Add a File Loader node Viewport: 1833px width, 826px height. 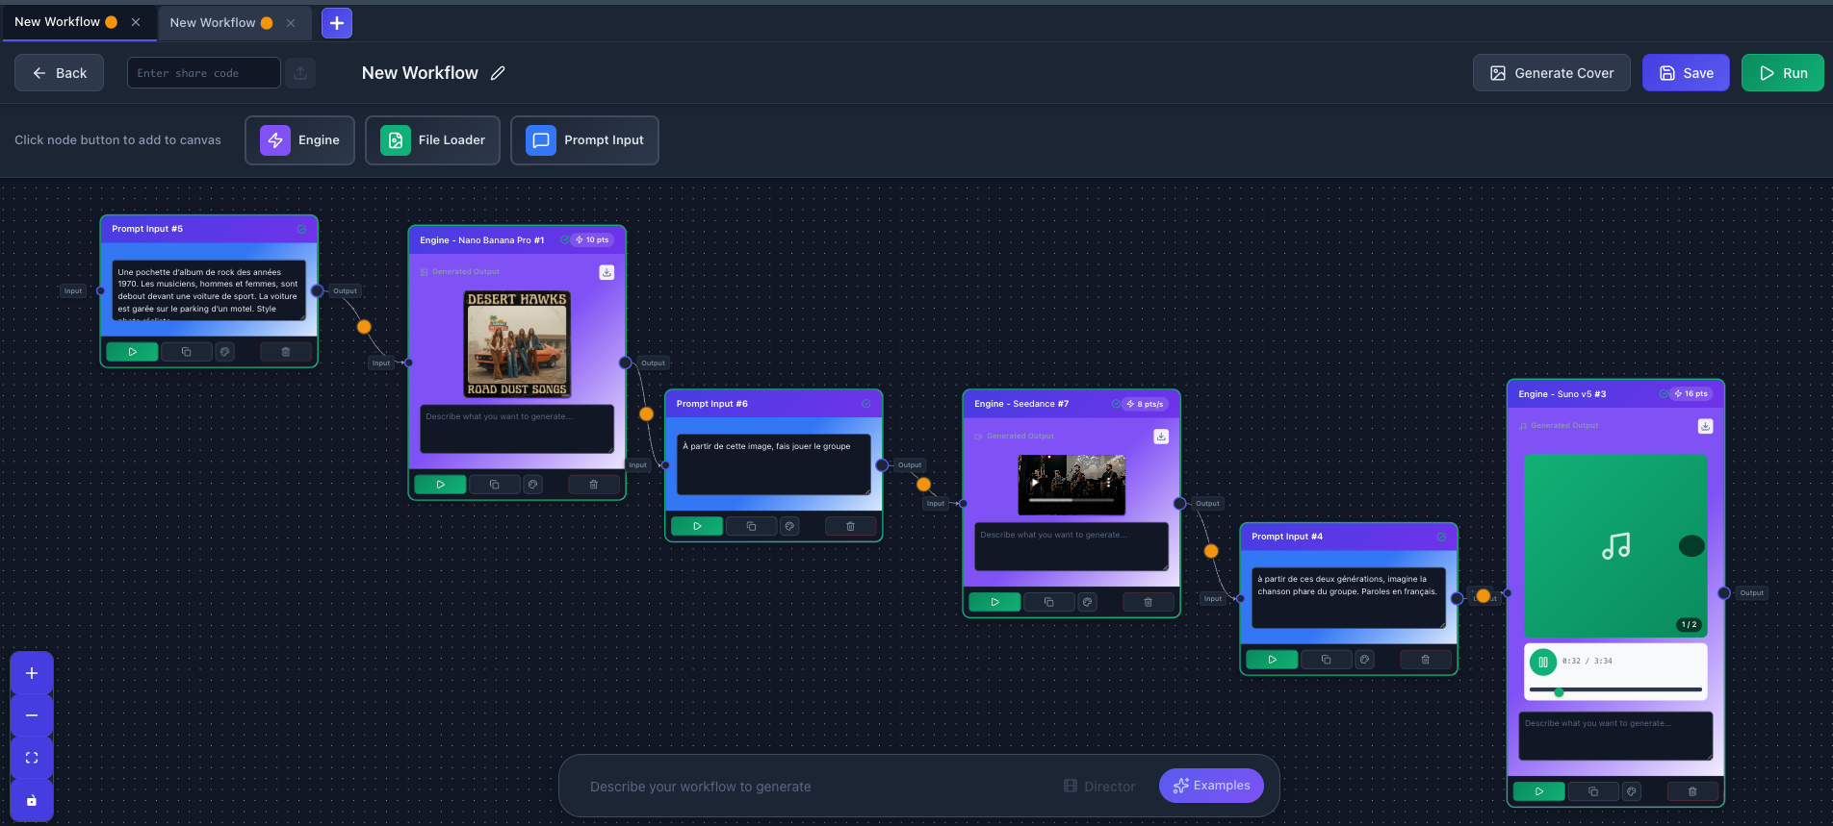[x=432, y=140]
